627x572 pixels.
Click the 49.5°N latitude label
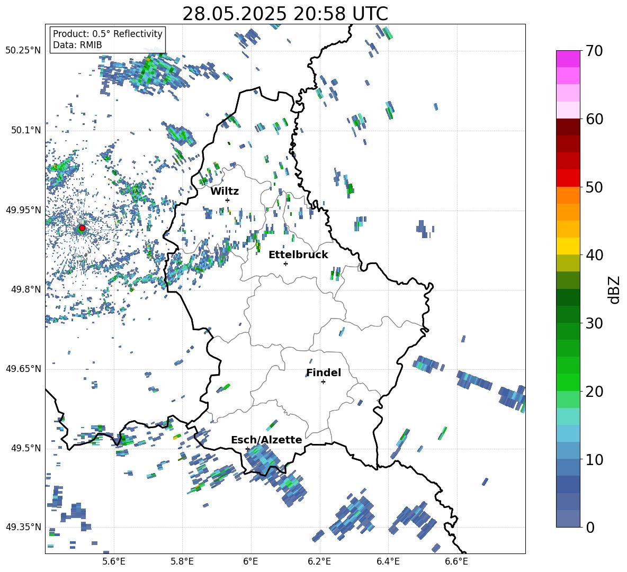tap(25, 448)
